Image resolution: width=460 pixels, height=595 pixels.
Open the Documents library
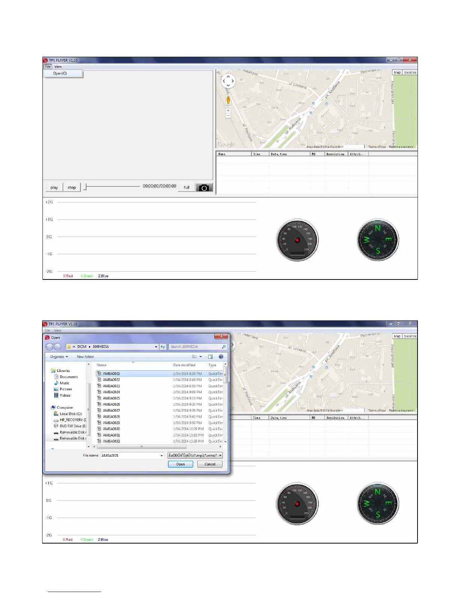(66, 377)
